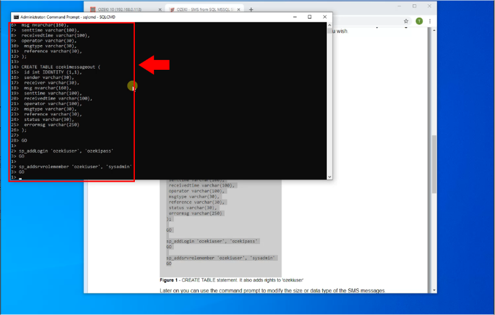
Task: Click scroll-up arrow of Chrome page scrollbar
Action: [x=434, y=30]
